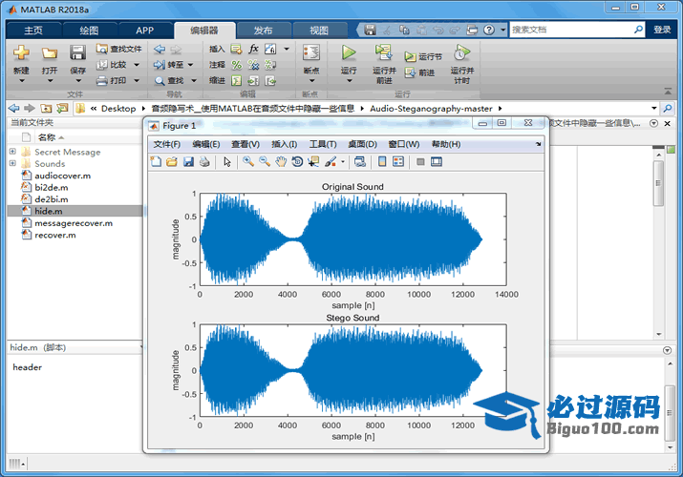Activate the Zoom In magnifier tool
The image size is (683, 477).
[x=248, y=162]
